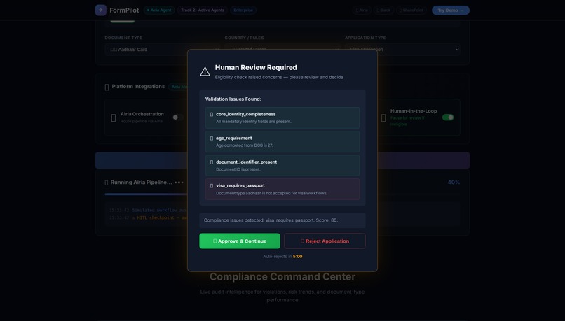This screenshot has width=565, height=321.
Task: Click the Track 2 - Active Agents badge
Action: 203,10
